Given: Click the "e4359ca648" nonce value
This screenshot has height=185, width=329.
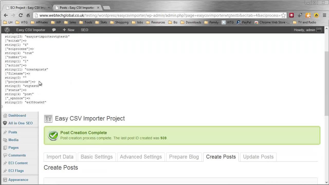Looking at the screenshot, I should coord(35,102).
